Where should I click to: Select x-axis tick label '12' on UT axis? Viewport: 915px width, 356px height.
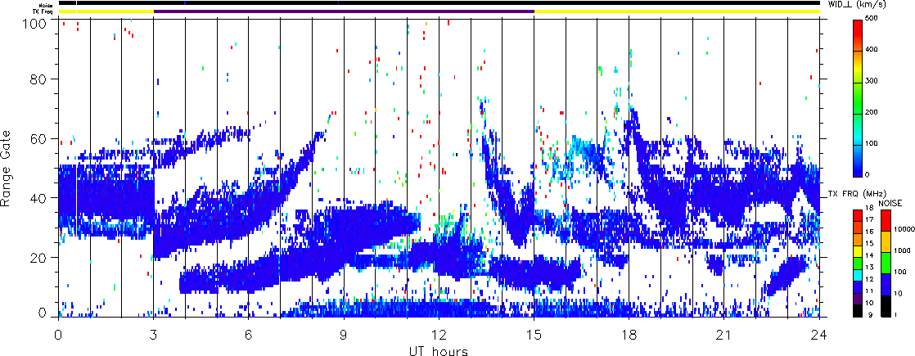pyautogui.click(x=439, y=335)
